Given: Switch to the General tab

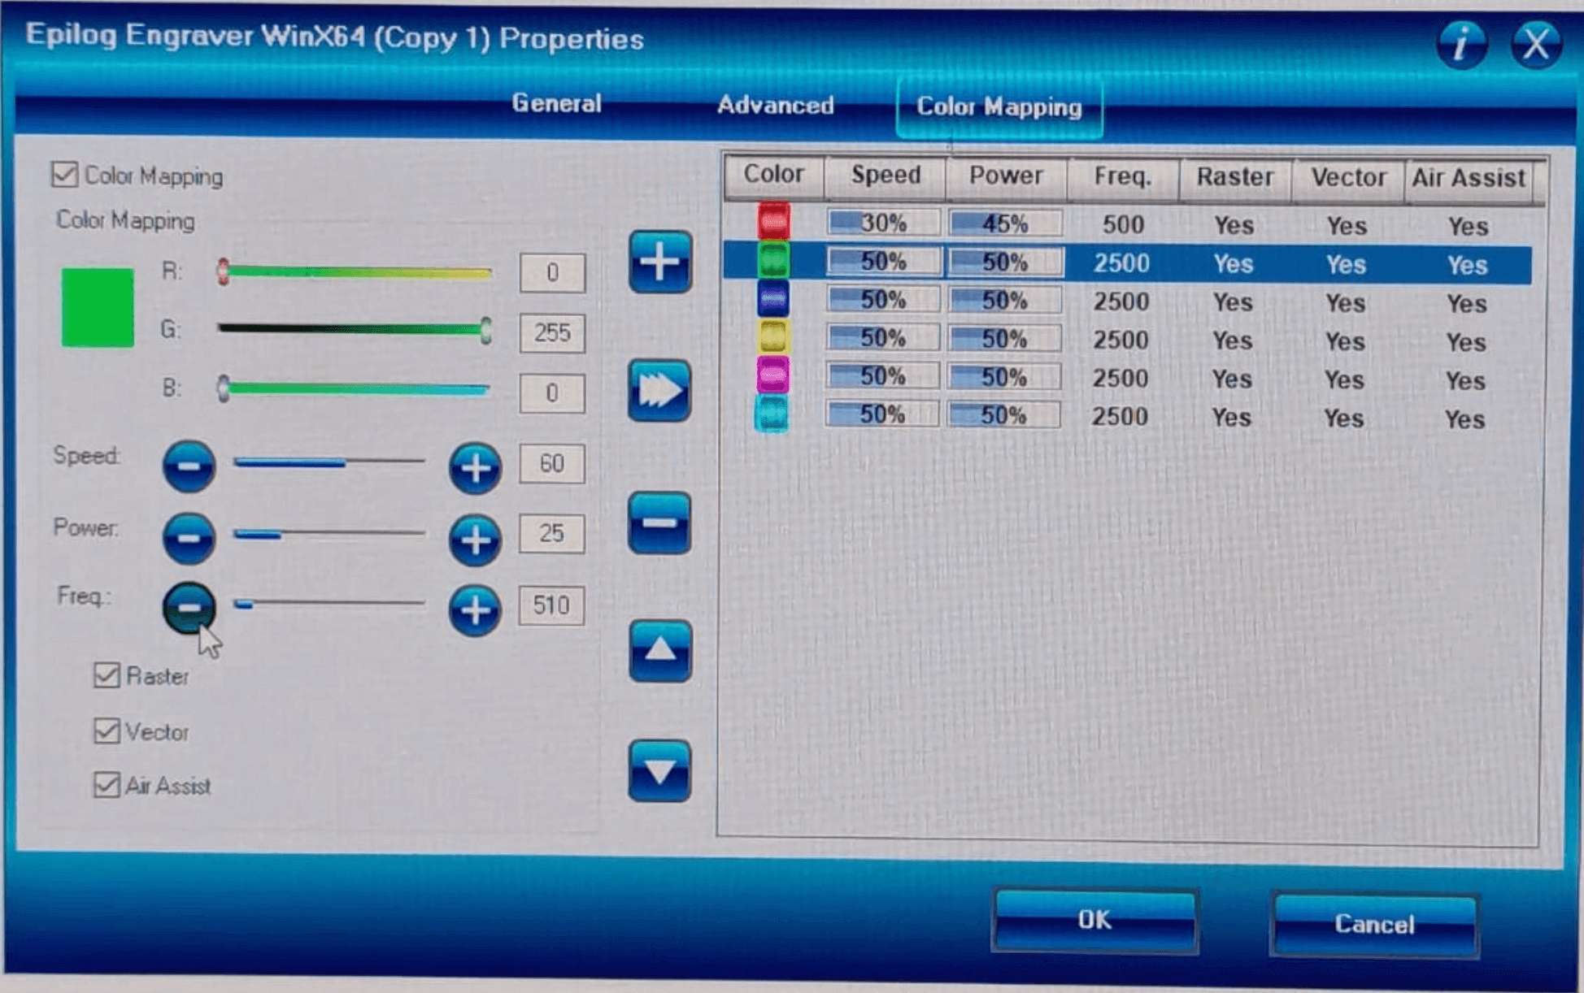Looking at the screenshot, I should click(x=557, y=103).
